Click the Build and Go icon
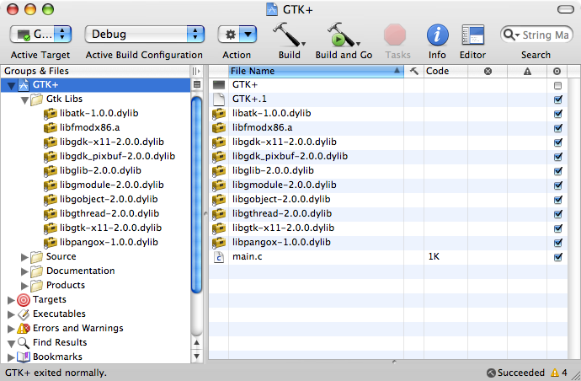Image resolution: width=581 pixels, height=381 pixels. 341,35
